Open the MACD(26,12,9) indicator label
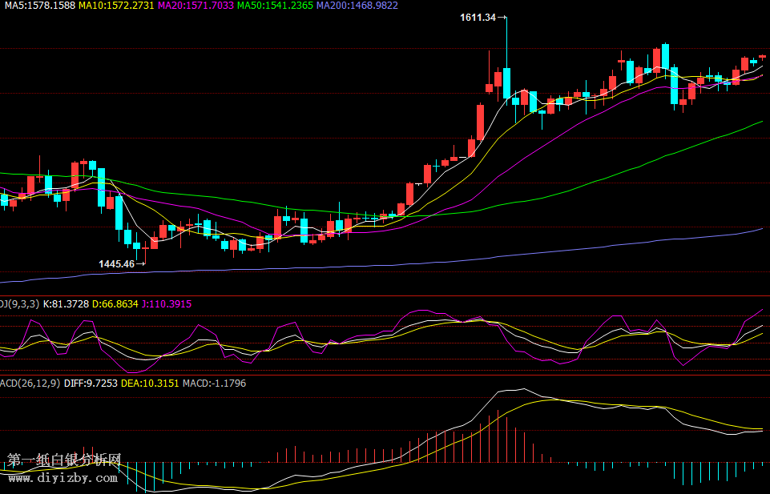 point(29,384)
